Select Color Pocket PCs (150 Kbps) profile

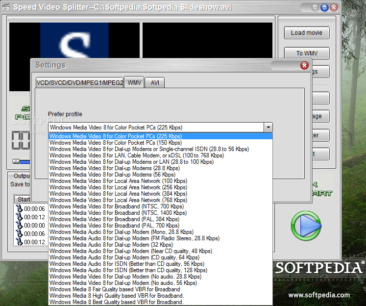[x=160, y=143]
